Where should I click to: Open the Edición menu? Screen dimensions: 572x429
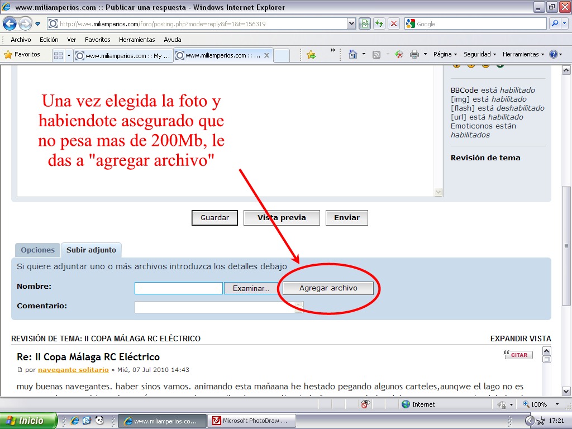pyautogui.click(x=49, y=40)
